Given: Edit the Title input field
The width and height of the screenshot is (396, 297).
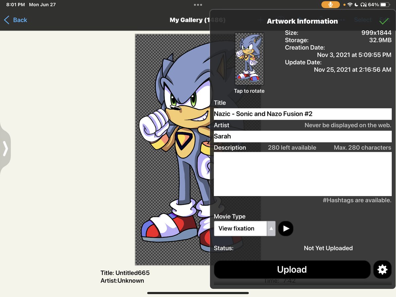Looking at the screenshot, I should (303, 114).
